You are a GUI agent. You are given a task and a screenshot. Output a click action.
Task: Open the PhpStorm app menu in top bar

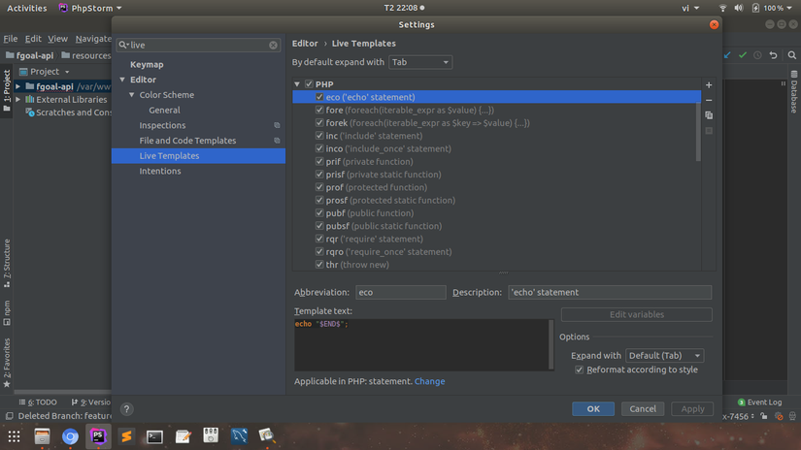click(x=90, y=8)
